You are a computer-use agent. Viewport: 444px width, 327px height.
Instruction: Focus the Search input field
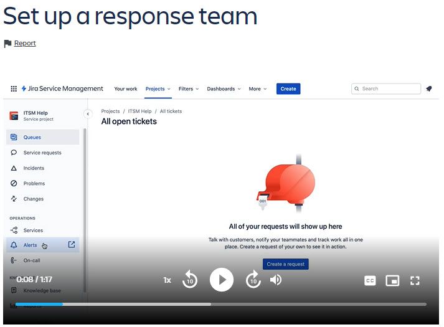point(386,88)
